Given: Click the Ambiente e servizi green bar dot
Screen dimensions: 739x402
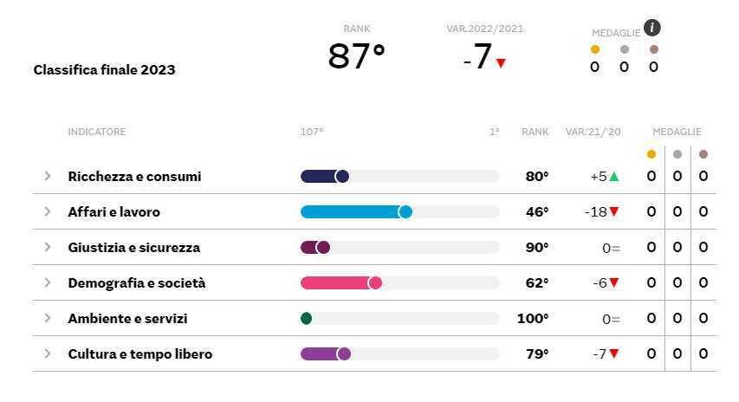Looking at the screenshot, I should (x=306, y=319).
